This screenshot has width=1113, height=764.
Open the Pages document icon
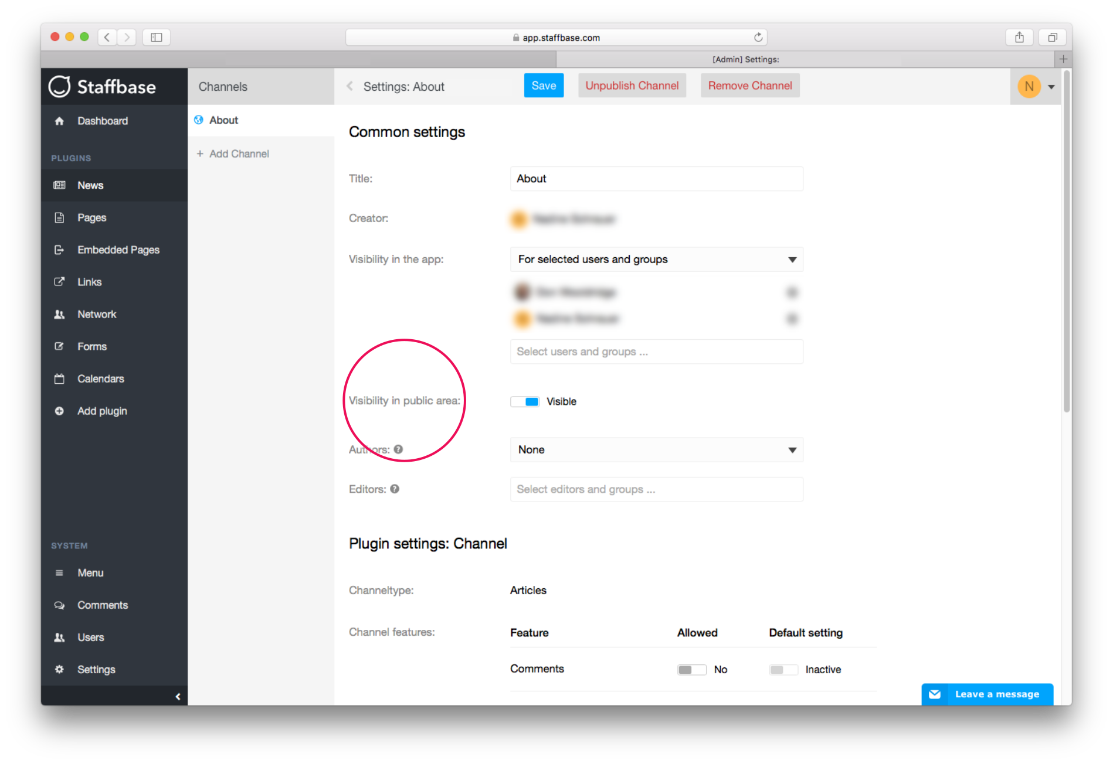pyautogui.click(x=59, y=218)
